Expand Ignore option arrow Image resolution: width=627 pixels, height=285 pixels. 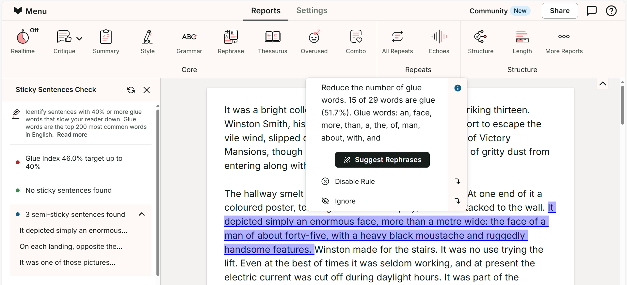458,201
